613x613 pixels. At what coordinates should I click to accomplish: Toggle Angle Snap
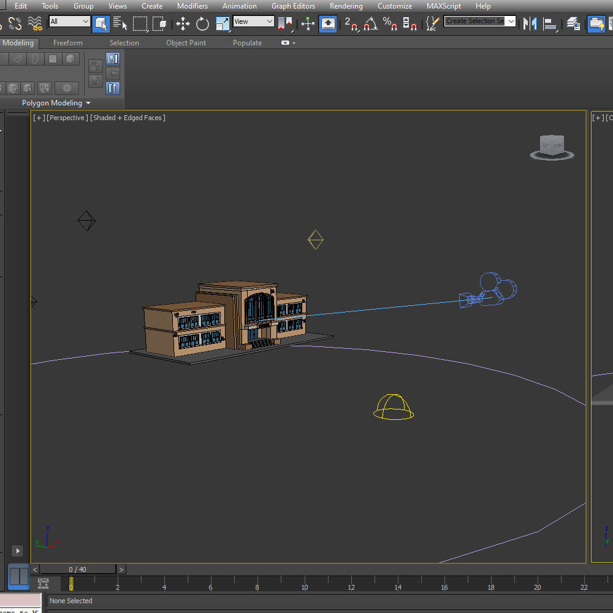coord(370,24)
